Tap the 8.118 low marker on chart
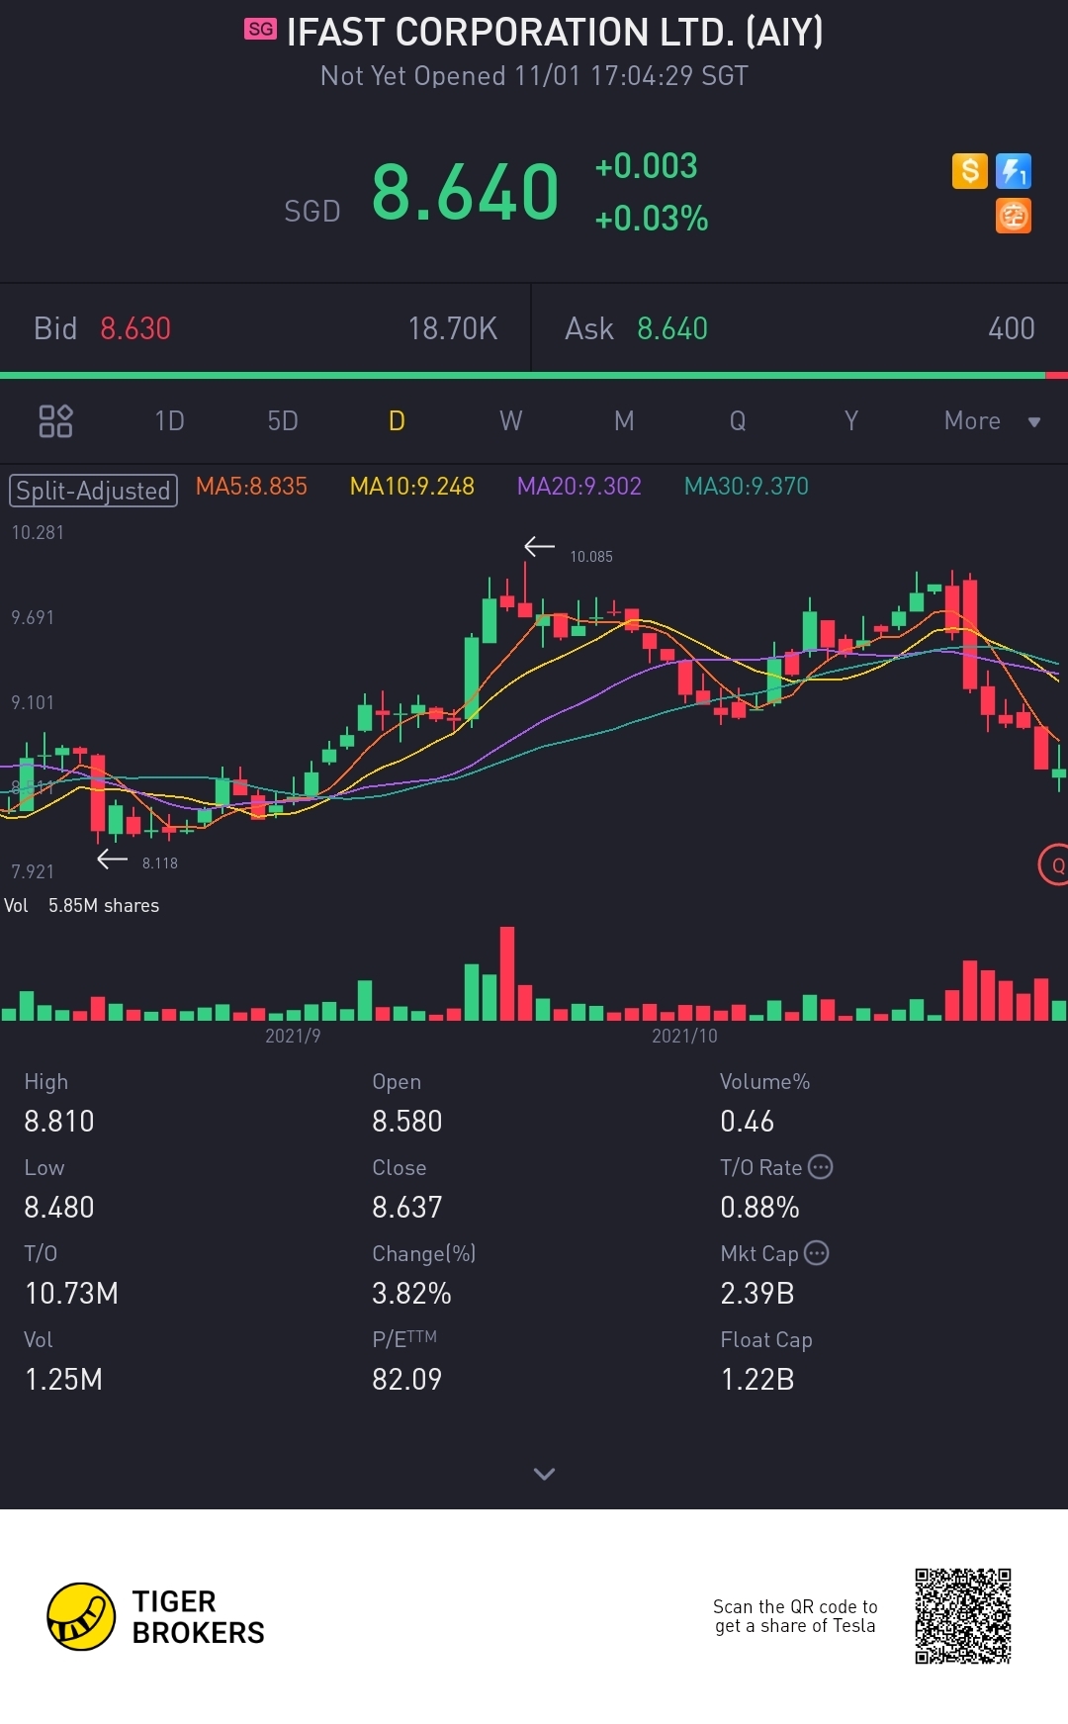 pyautogui.click(x=160, y=863)
